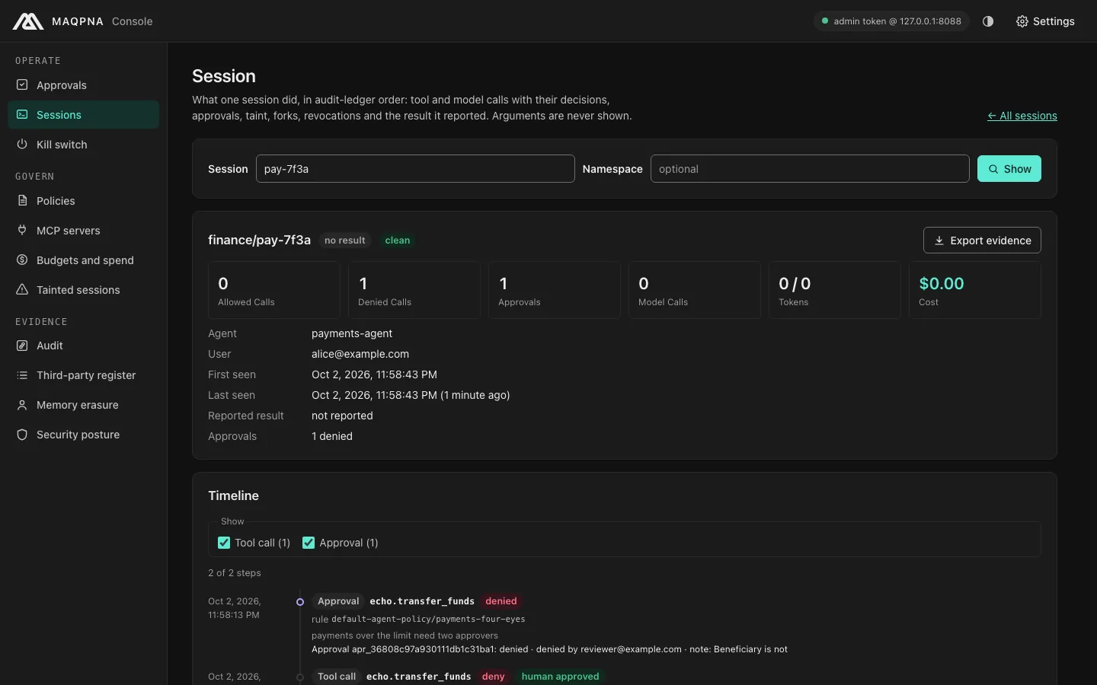Viewport: 1097px width, 685px height.
Task: Click the Sessions terminal icon in sidebar
Action: tap(22, 114)
